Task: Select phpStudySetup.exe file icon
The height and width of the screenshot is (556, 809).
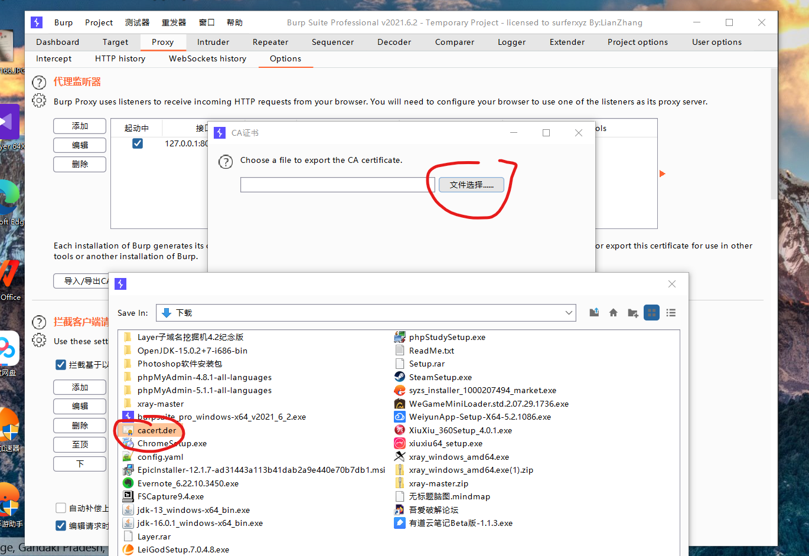Action: (400, 337)
